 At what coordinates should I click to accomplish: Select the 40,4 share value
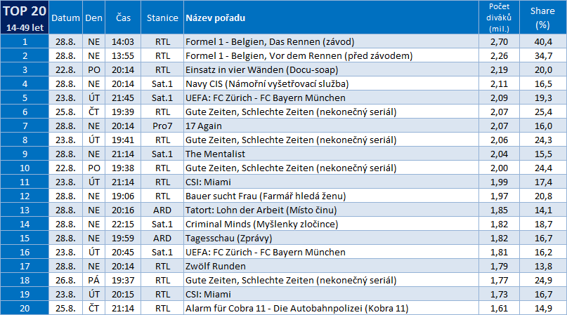coord(542,41)
